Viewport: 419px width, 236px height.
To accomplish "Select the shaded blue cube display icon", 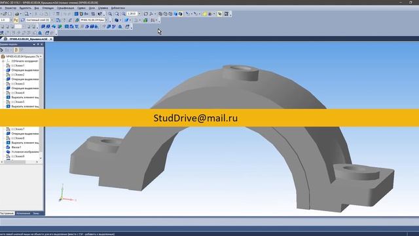I will (175, 14).
